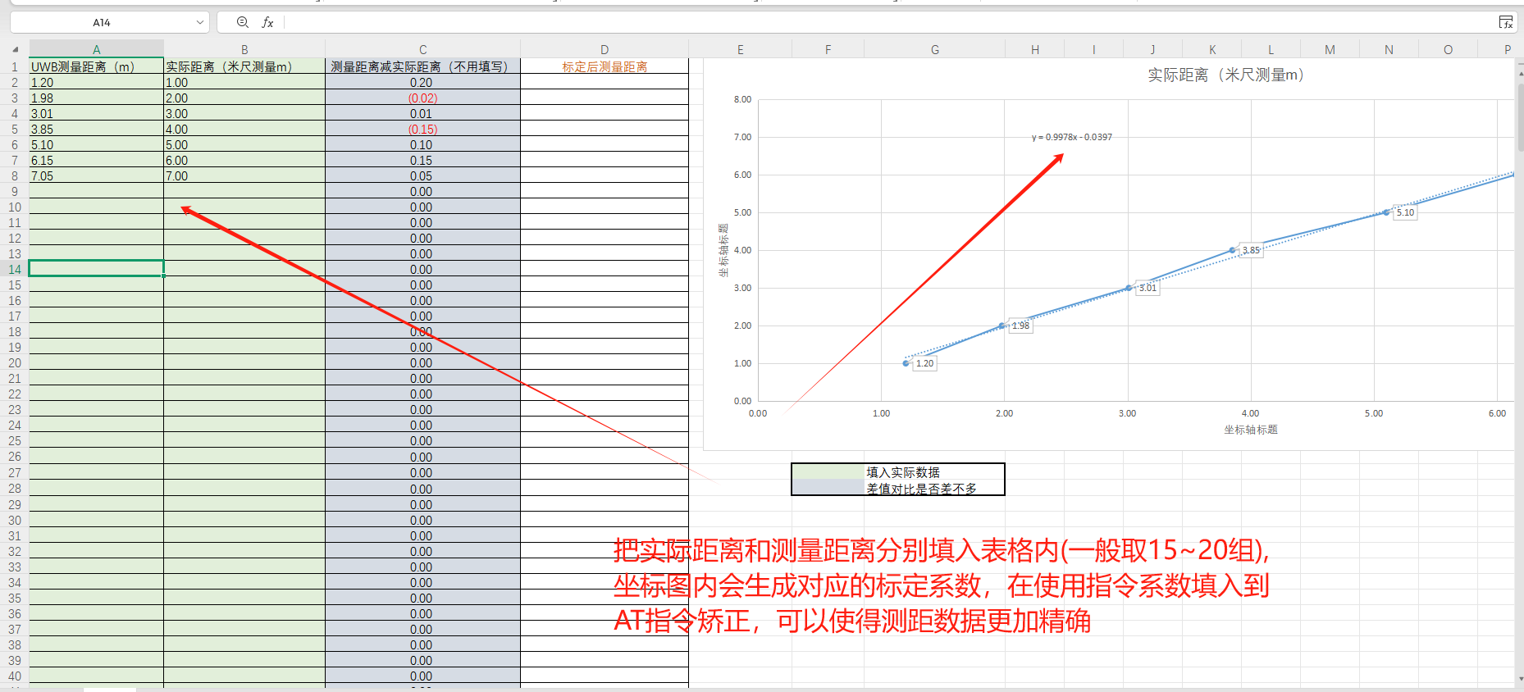Expand the Name Box dropdown arrow
The width and height of the screenshot is (1524, 692).
[x=199, y=23]
